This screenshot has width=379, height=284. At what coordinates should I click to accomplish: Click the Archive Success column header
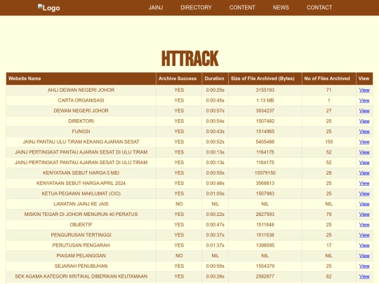(179, 79)
